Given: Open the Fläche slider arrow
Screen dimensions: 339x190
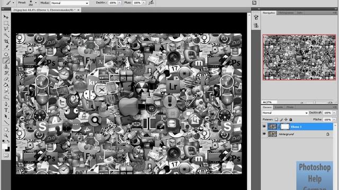Looking at the screenshot, I should 334,119.
